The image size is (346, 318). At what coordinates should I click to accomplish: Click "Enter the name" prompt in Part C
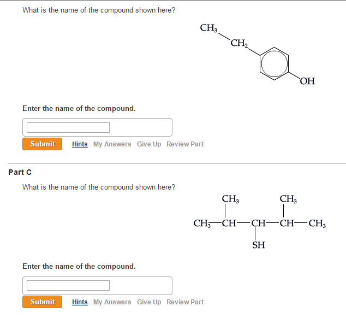tap(79, 267)
